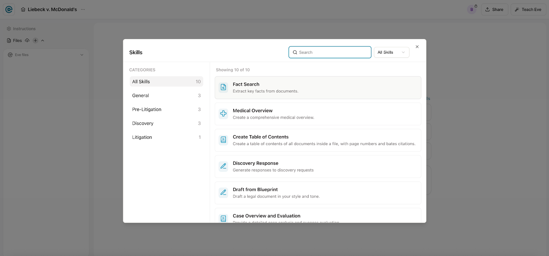
Task: Click the Skills search field
Action: point(330,52)
